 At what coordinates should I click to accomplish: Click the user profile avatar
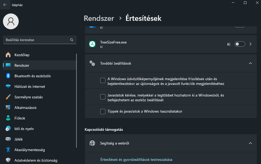11,21
